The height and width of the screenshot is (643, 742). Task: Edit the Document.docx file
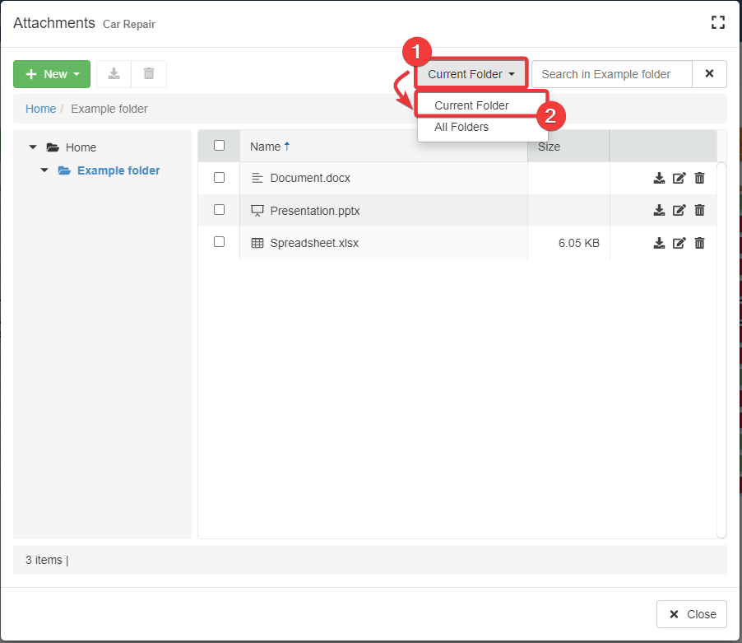point(679,178)
